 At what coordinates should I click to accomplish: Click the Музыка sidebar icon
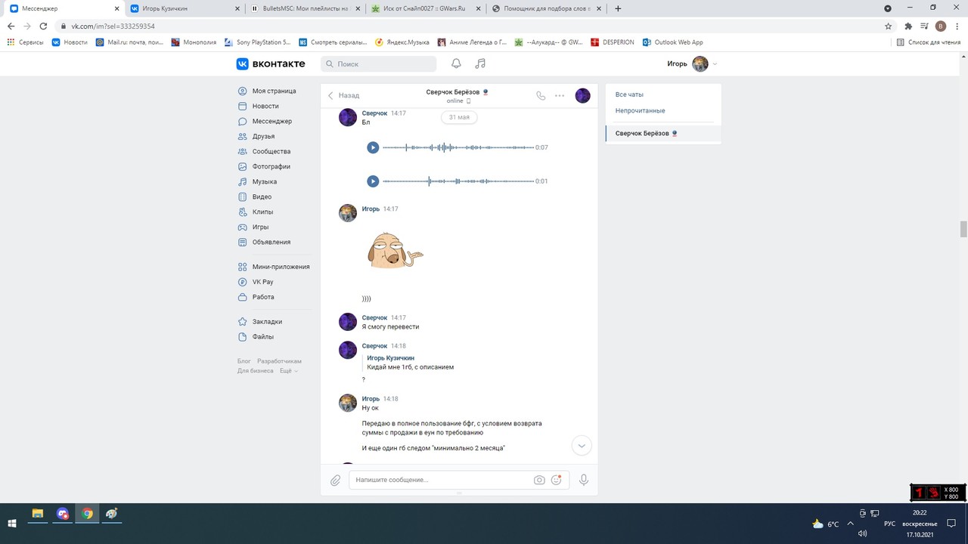click(243, 181)
